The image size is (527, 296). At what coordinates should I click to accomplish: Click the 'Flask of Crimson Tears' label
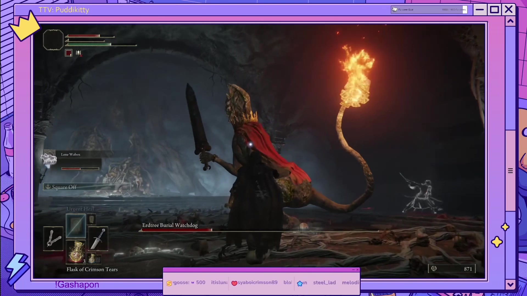tap(92, 269)
